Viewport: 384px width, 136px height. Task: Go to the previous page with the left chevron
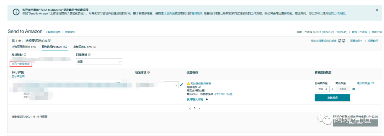click(190, 108)
